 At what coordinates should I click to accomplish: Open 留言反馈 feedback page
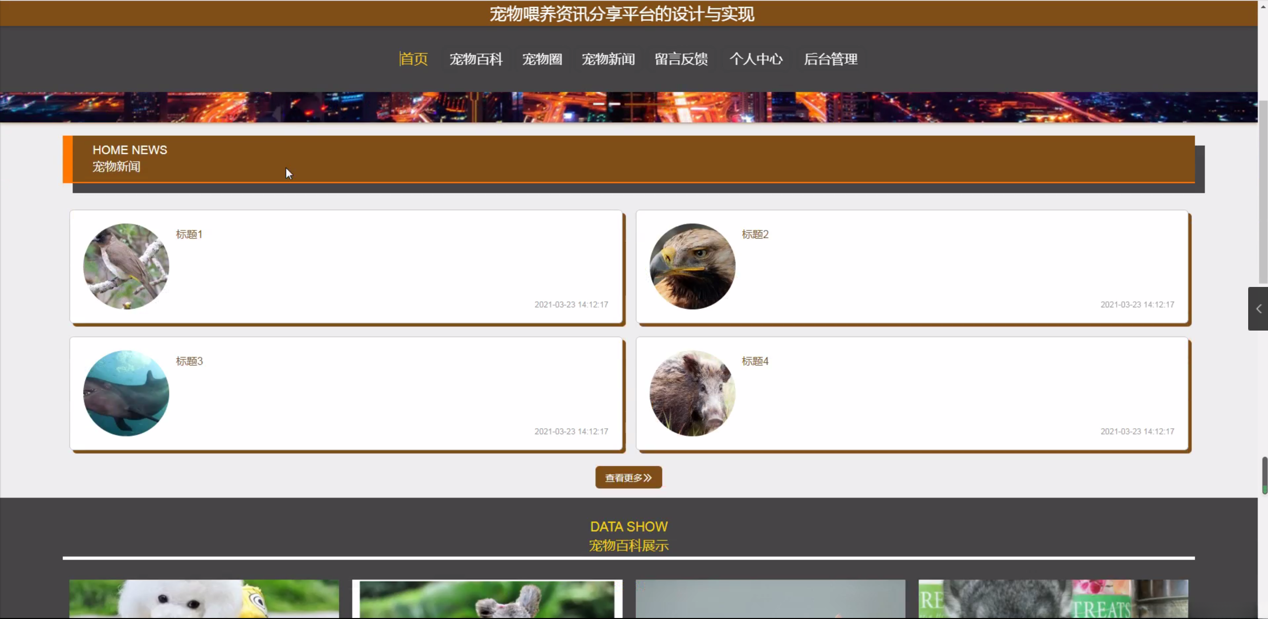[681, 59]
